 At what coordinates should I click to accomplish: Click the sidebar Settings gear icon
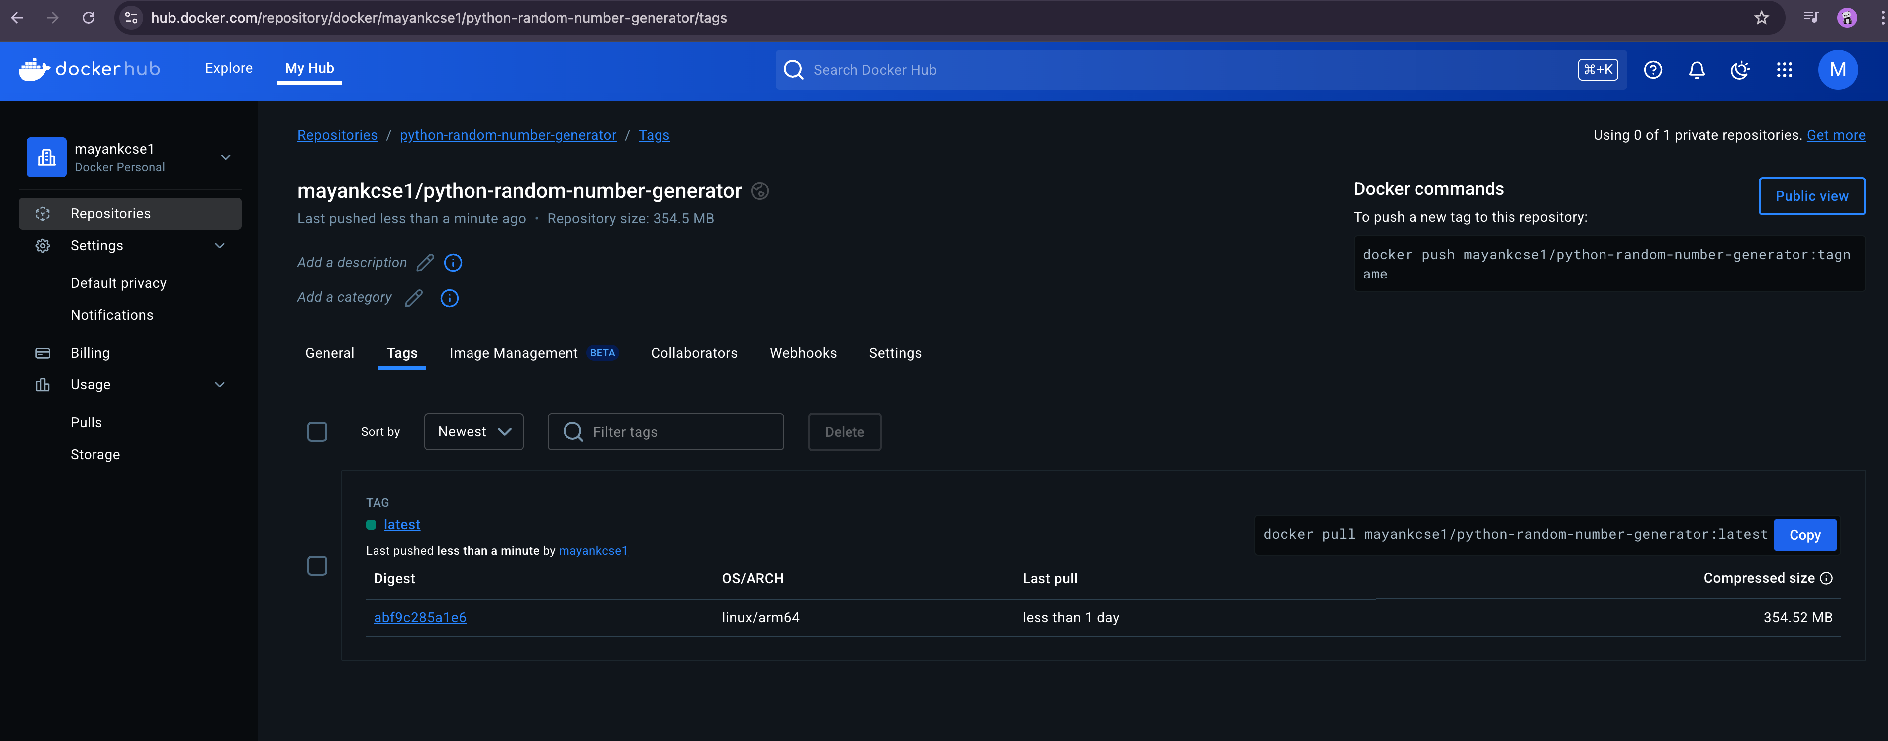[x=43, y=246]
